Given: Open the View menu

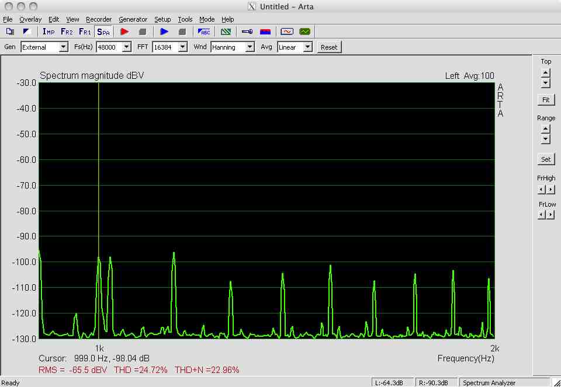Looking at the screenshot, I should 72,19.
